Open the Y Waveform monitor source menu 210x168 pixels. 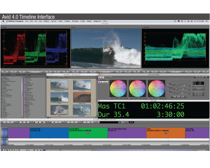146,27
